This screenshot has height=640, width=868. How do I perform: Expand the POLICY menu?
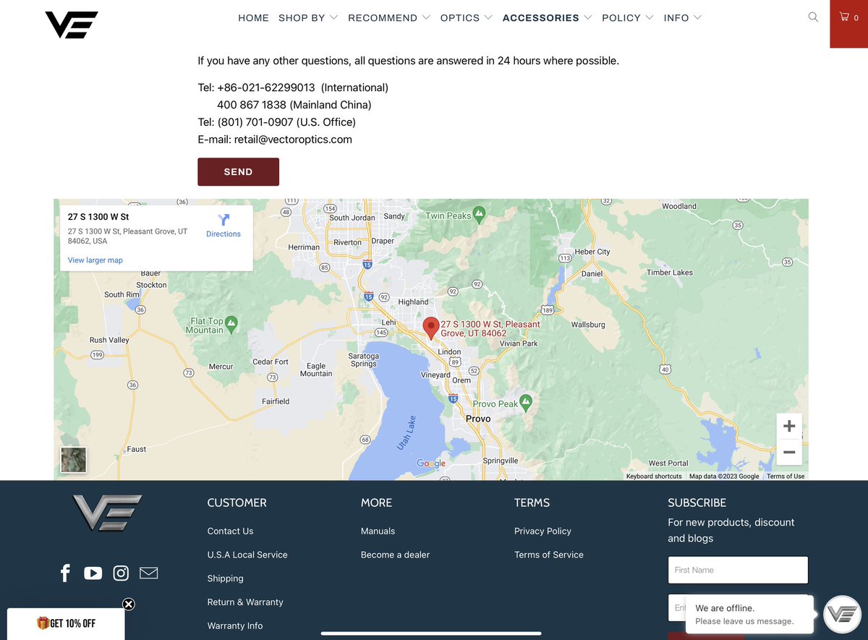(628, 17)
